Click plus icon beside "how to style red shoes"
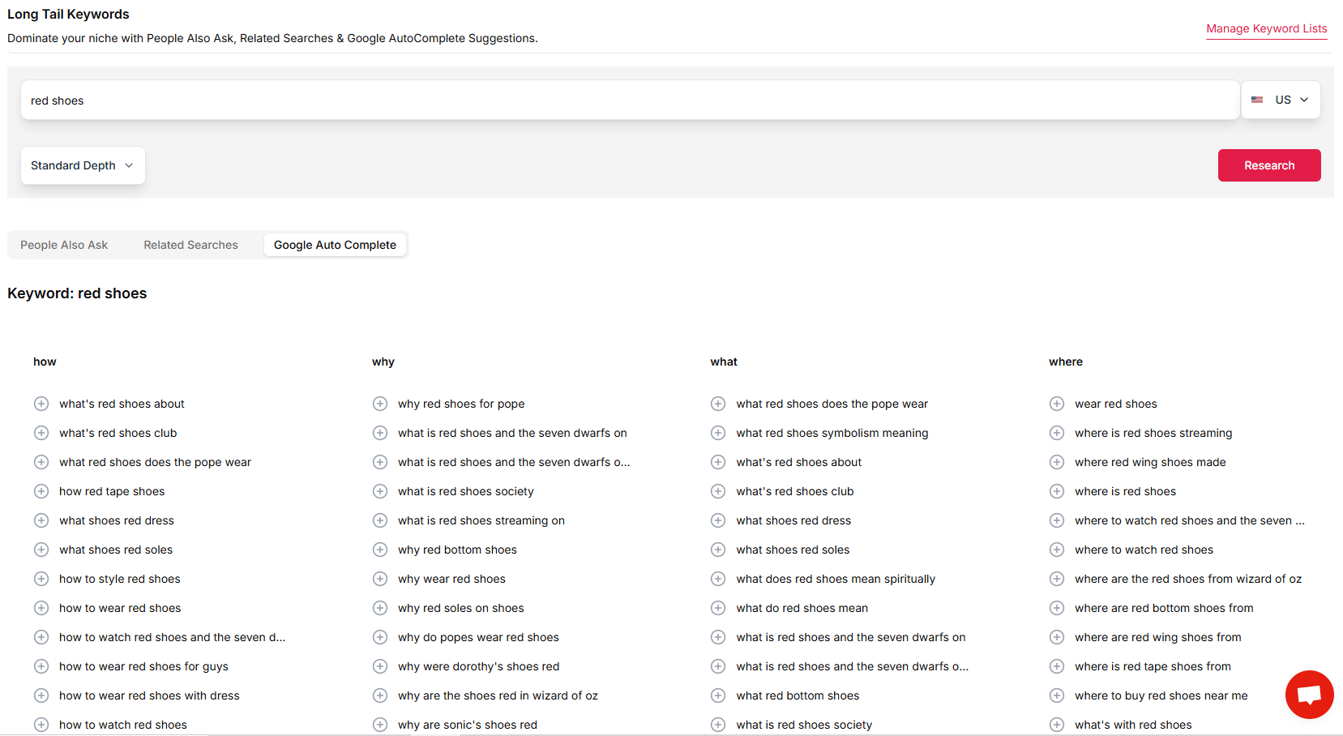 coord(41,579)
